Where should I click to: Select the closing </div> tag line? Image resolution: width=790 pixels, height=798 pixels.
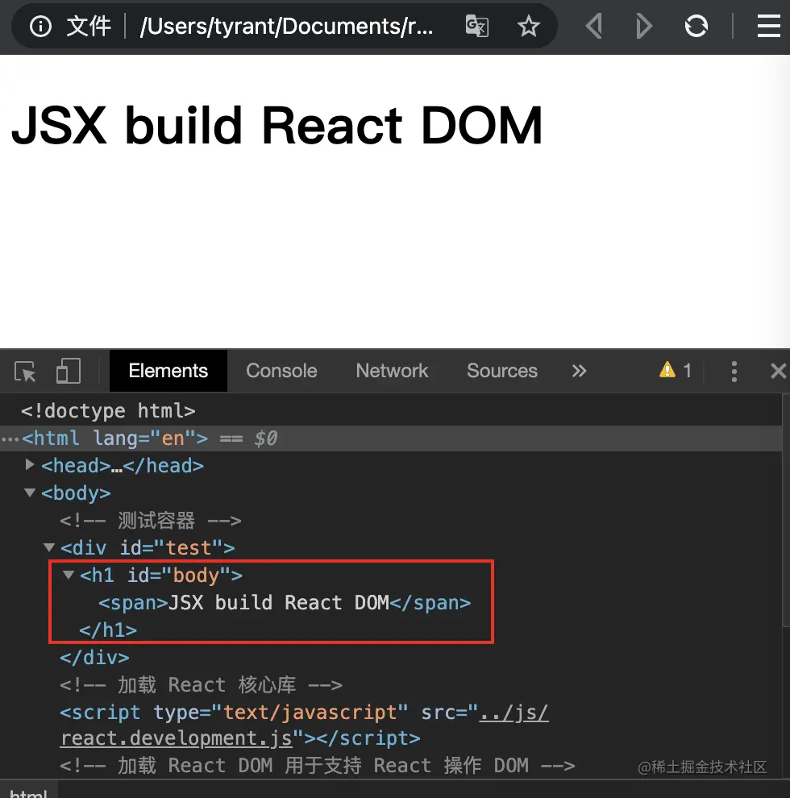click(x=94, y=658)
